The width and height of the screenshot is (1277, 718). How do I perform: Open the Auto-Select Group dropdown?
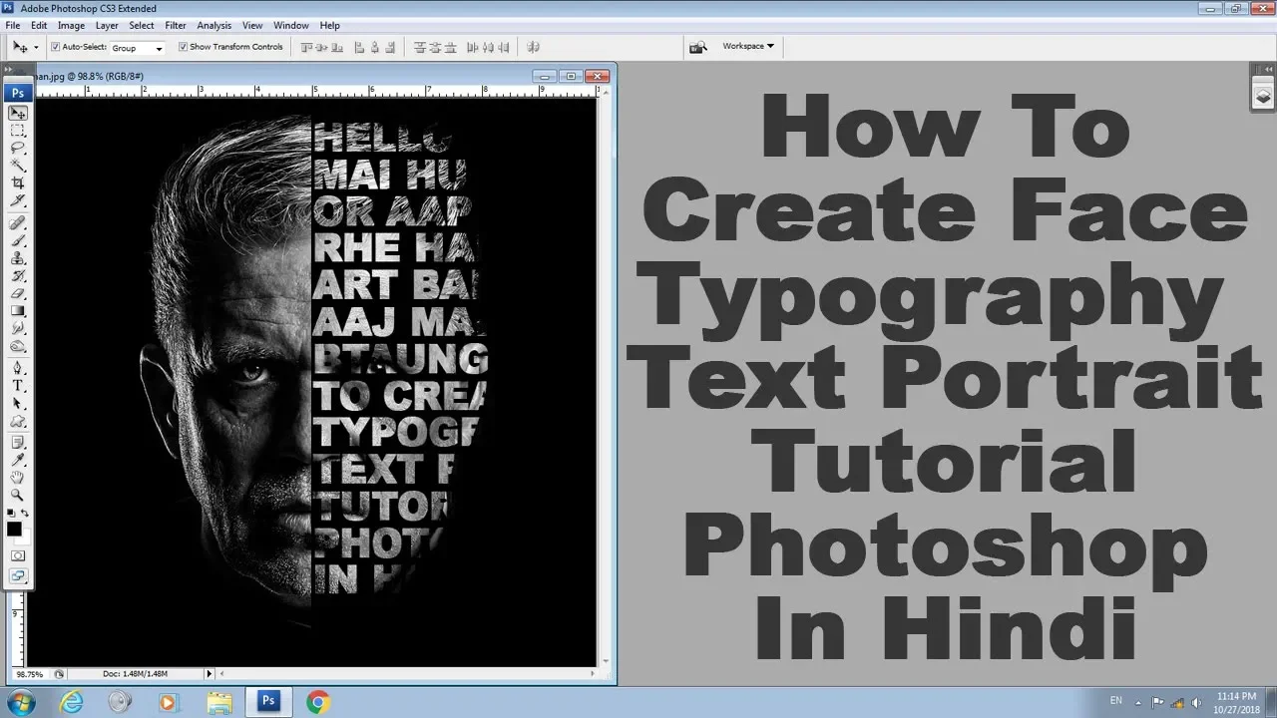pyautogui.click(x=137, y=48)
